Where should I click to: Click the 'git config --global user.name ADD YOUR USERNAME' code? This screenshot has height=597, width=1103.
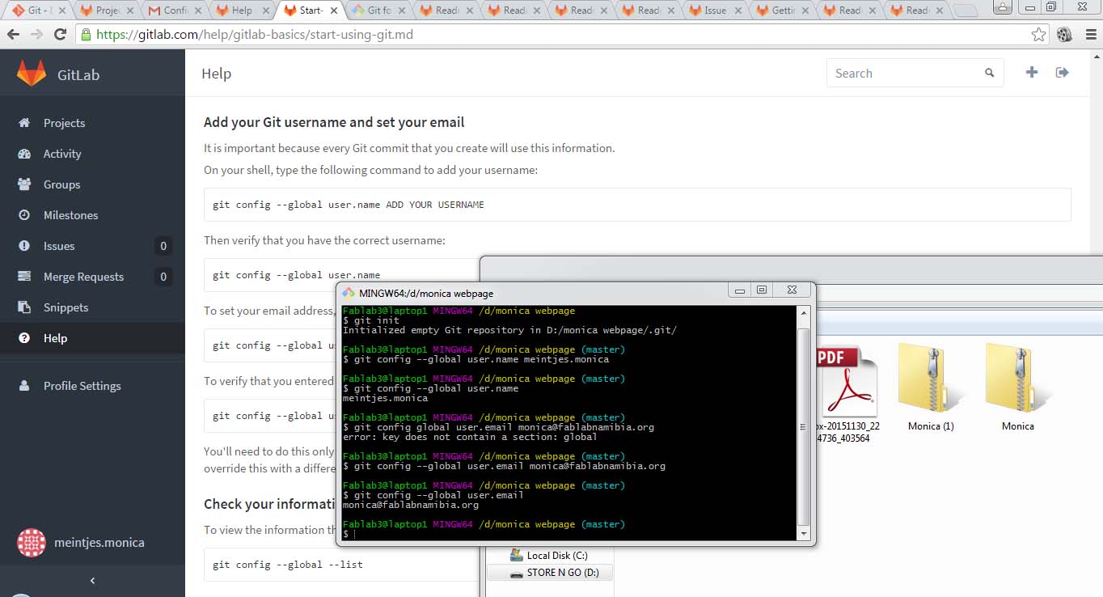pyautogui.click(x=349, y=205)
